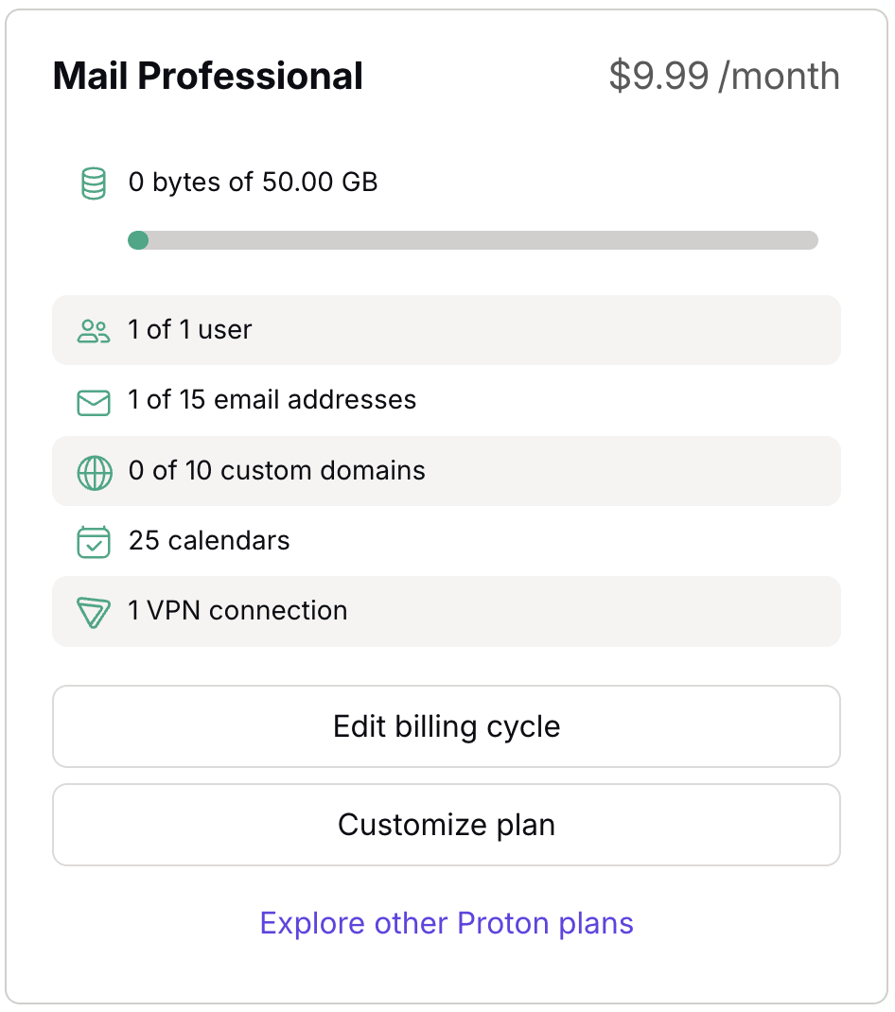The image size is (895, 1012).
Task: Open Edit billing cycle
Action: pyautogui.click(x=447, y=726)
